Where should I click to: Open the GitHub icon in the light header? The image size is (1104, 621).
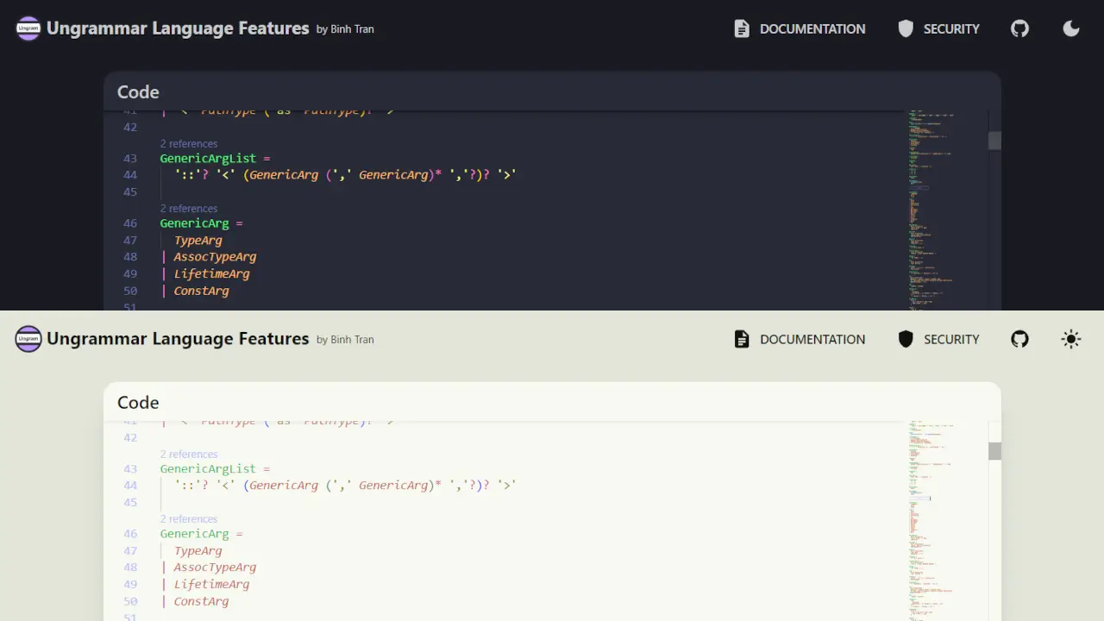1019,339
